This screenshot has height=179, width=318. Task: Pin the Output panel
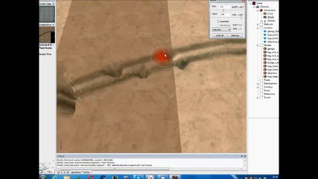coord(241,156)
